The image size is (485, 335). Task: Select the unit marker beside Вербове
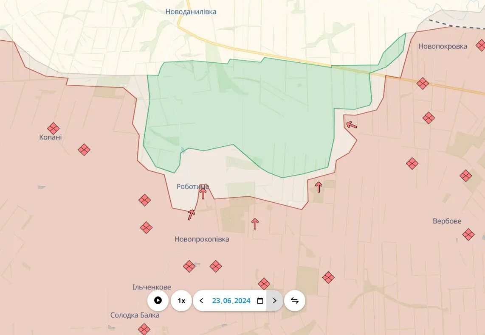[x=468, y=234]
